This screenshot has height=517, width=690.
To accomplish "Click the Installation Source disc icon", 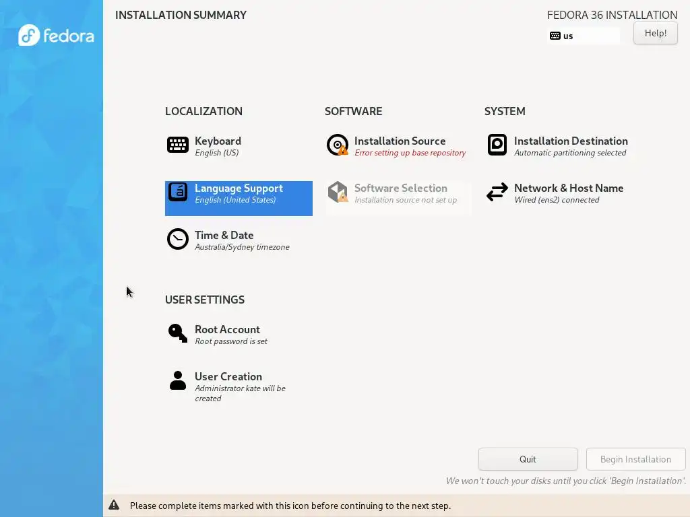I will tap(338, 145).
